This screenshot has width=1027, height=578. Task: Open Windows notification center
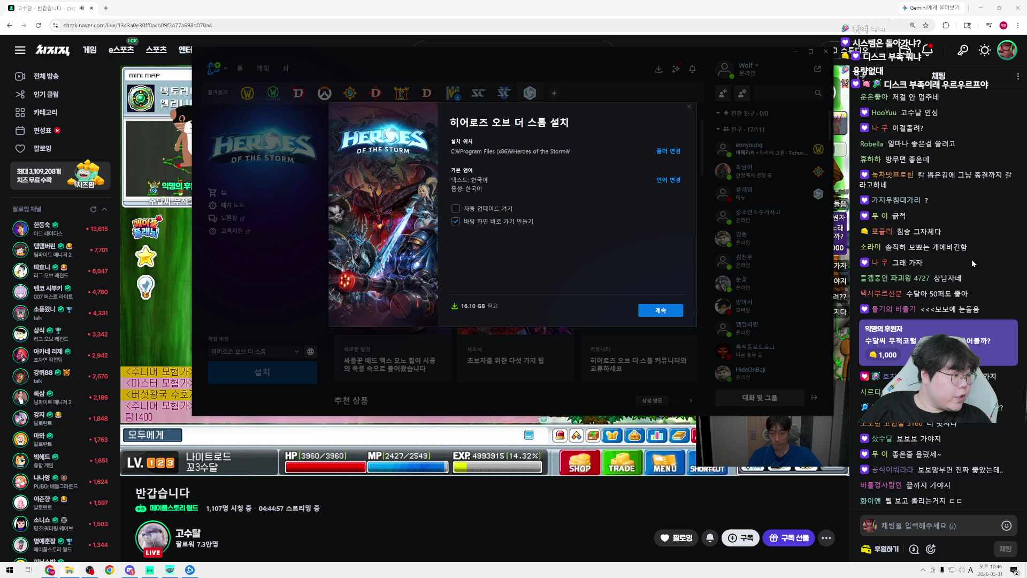[1014, 570]
